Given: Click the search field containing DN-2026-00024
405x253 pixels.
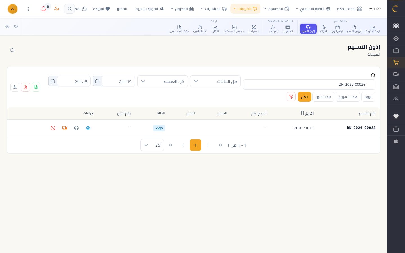Looking at the screenshot, I should tap(309, 85).
